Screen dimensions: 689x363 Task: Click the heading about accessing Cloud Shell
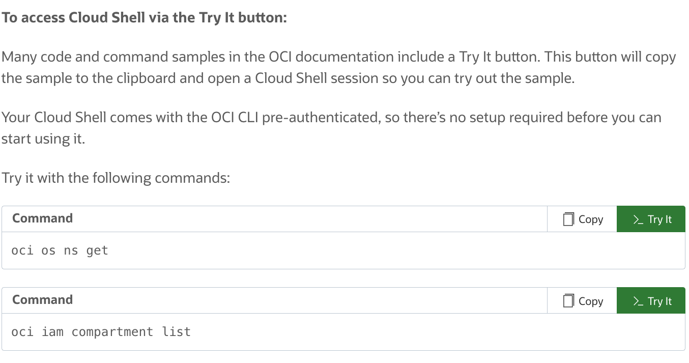(145, 18)
